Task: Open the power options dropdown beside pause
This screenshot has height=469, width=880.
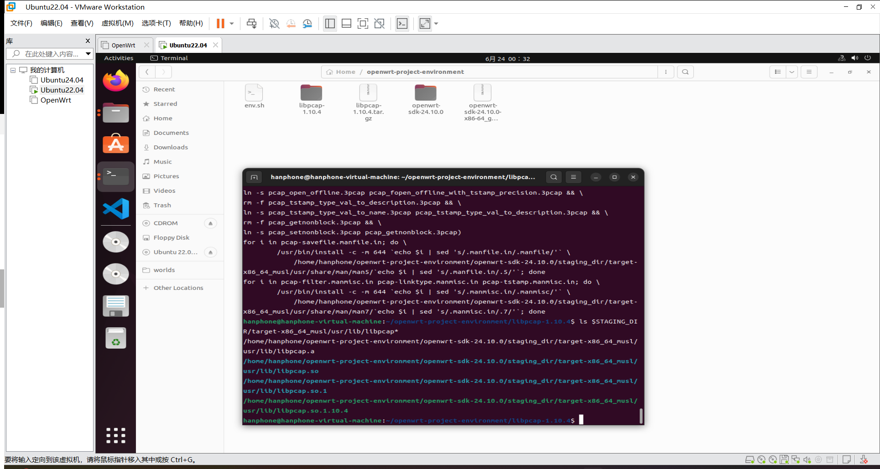Action: (232, 24)
